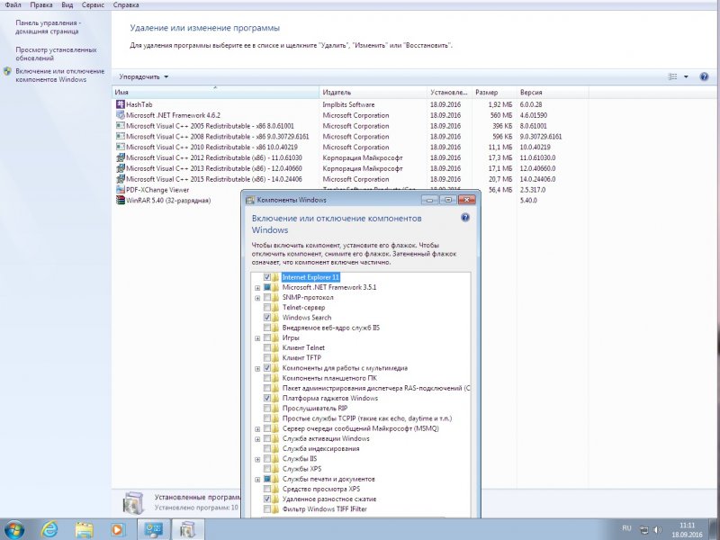Click the Visual C++ 2015 Redistributable icon
This screenshot has height=540, width=720.
coord(121,179)
